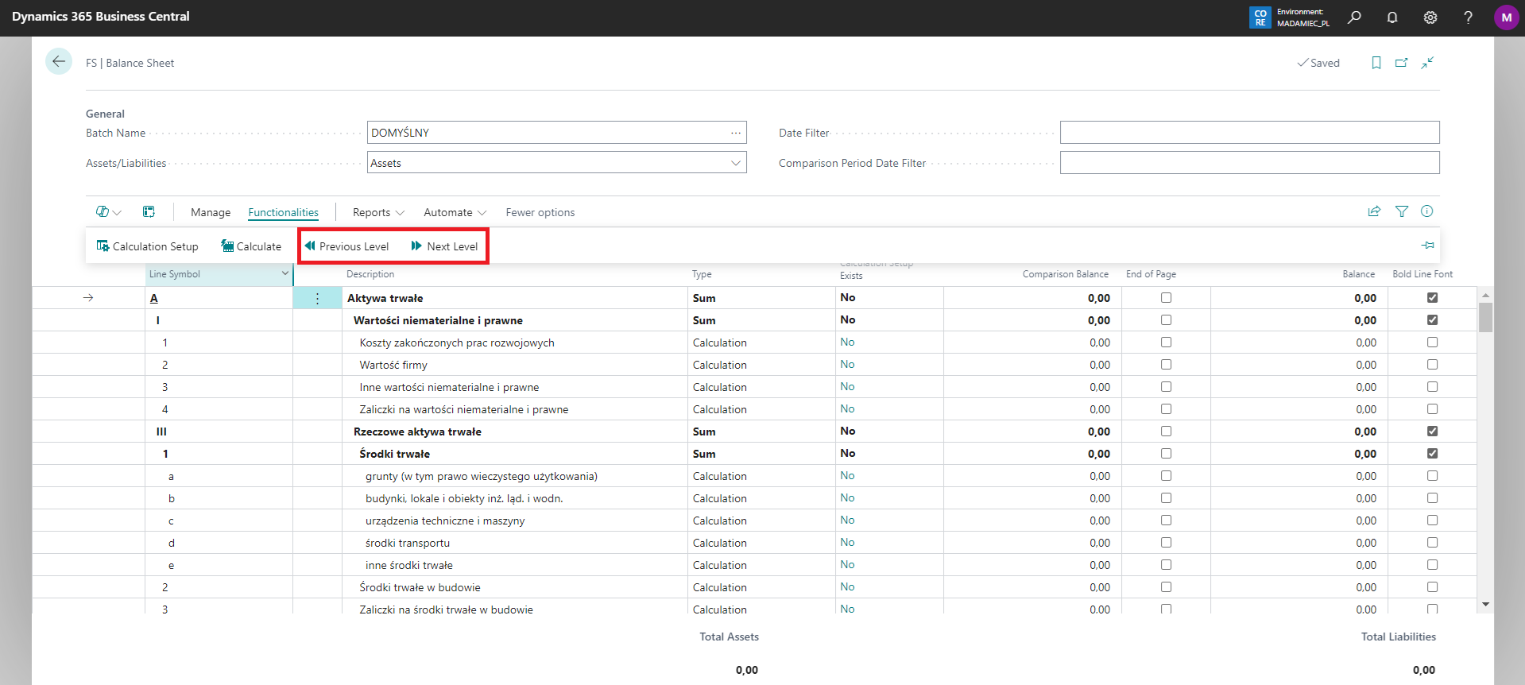
Task: Open the Assets/Liabilities dropdown
Action: (x=736, y=163)
